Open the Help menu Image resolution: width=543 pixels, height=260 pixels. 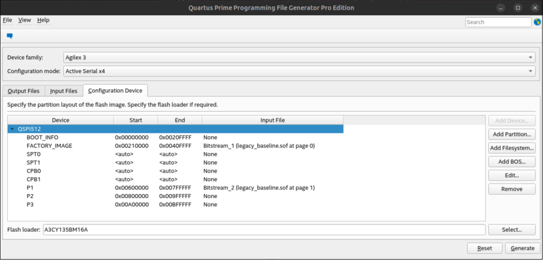(43, 20)
